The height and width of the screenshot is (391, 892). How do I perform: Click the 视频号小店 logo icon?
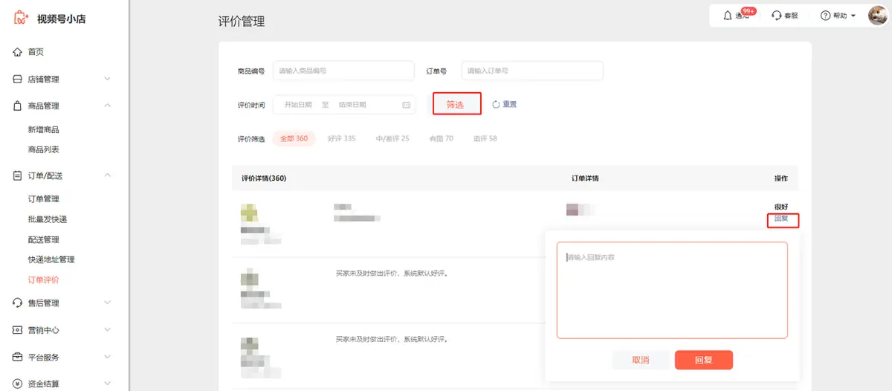[x=21, y=18]
